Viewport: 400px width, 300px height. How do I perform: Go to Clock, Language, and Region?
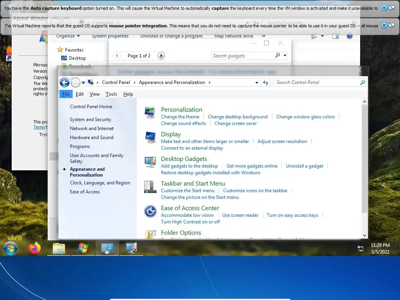(x=100, y=183)
